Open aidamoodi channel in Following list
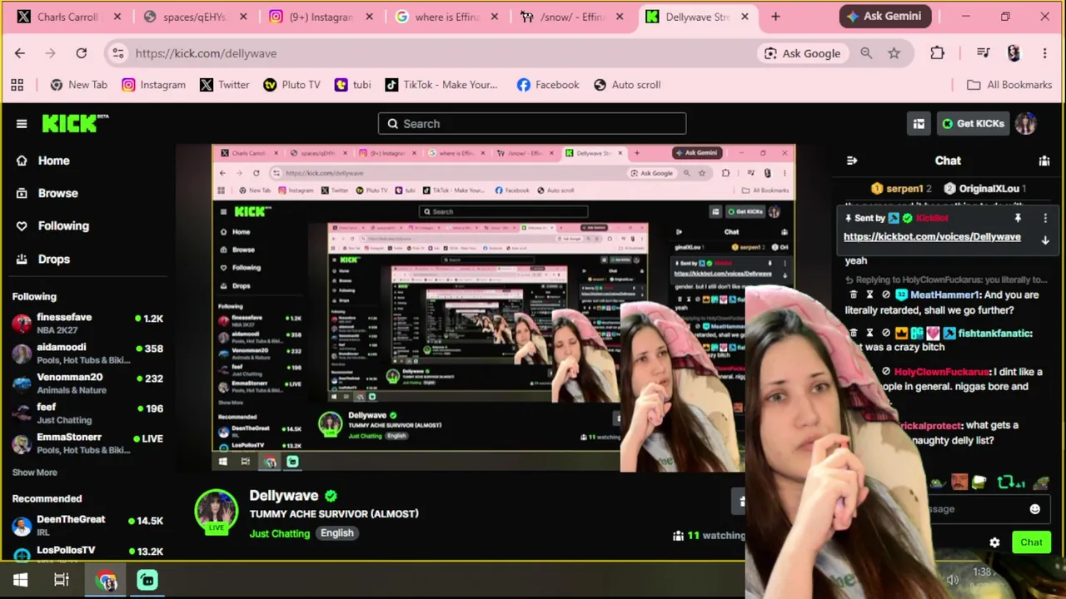 pos(87,354)
